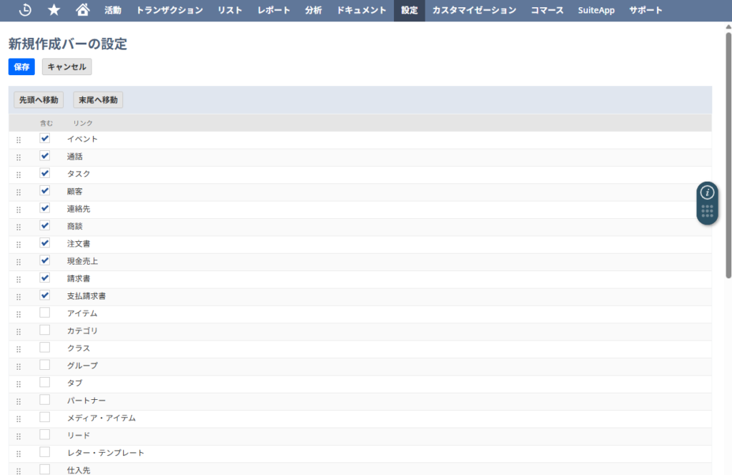The width and height of the screenshot is (732, 475).
Task: Click the vertical page scrollbar
Action: [728, 154]
